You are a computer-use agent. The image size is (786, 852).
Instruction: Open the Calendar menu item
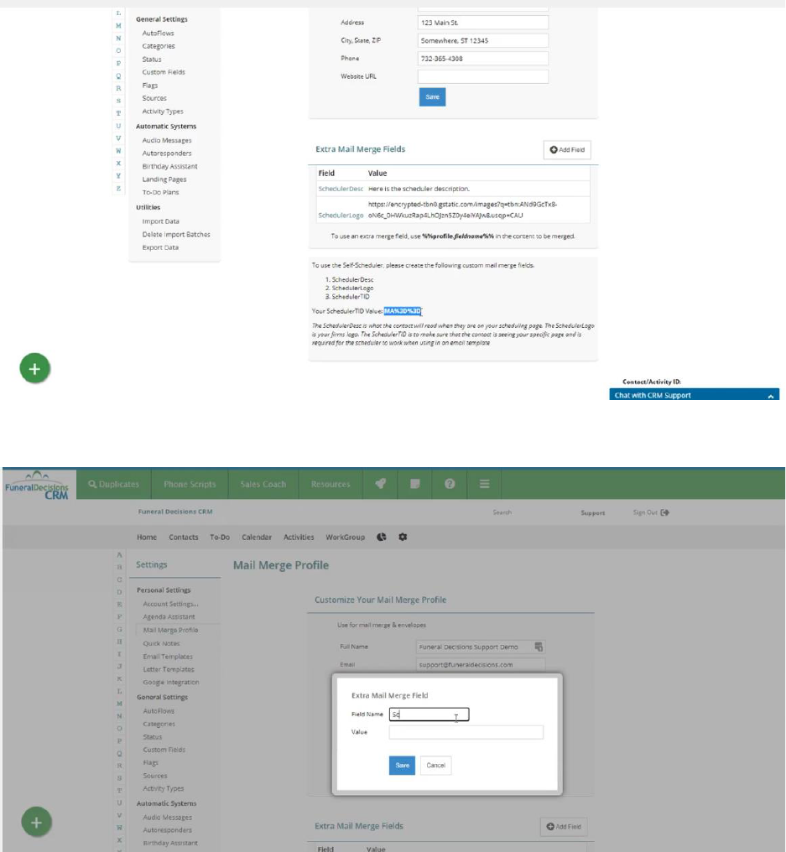(257, 538)
